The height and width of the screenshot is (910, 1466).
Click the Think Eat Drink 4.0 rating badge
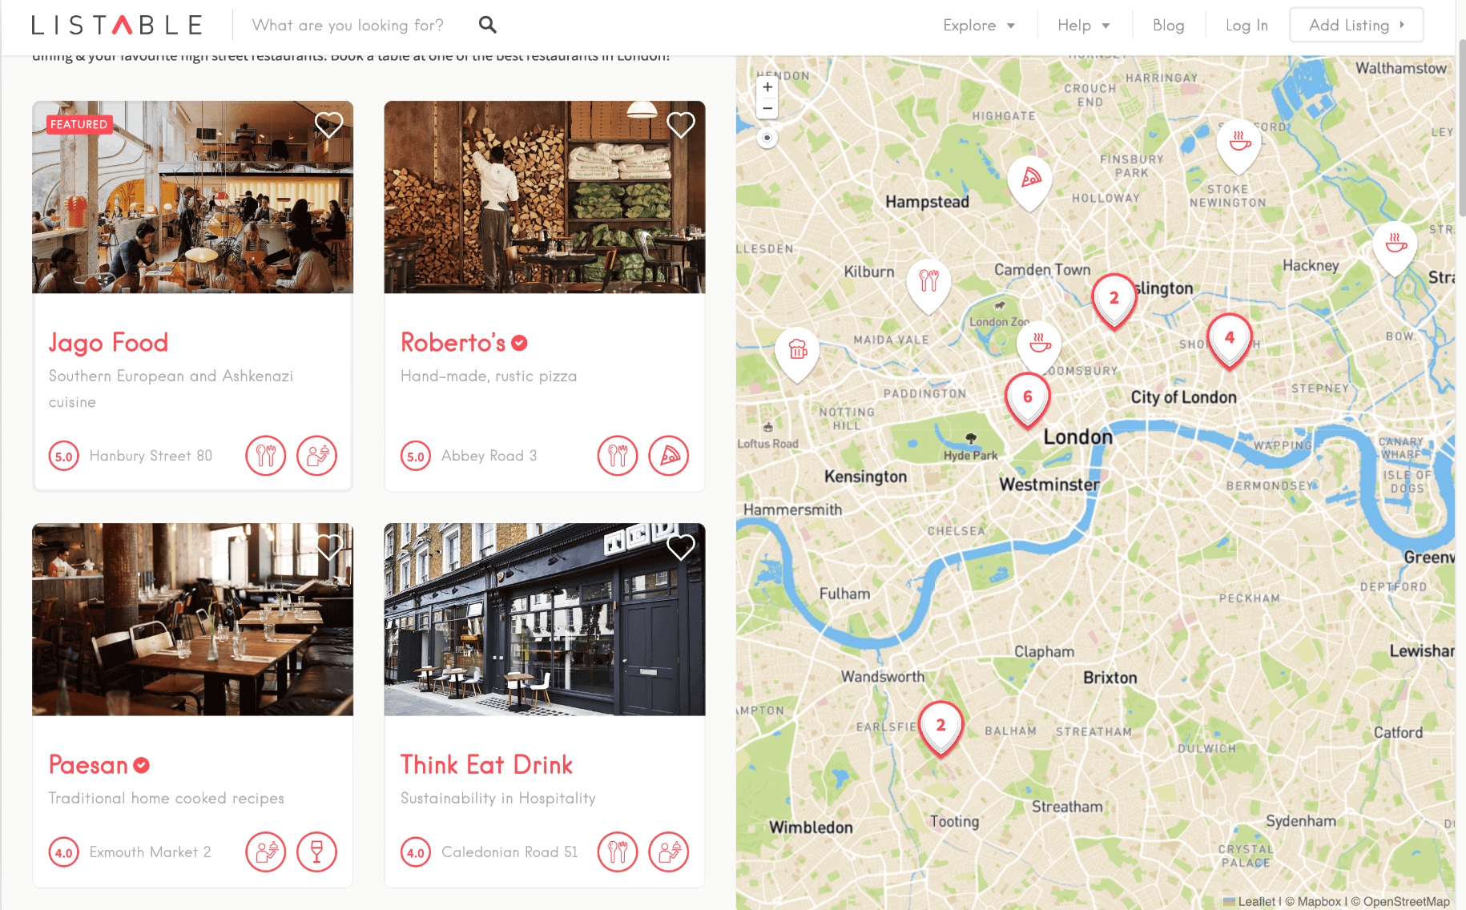[x=416, y=853]
